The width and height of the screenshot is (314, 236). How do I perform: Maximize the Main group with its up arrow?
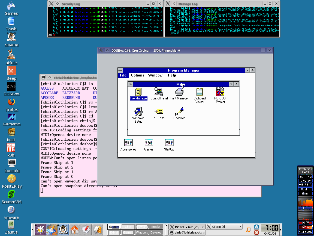pos(237,84)
